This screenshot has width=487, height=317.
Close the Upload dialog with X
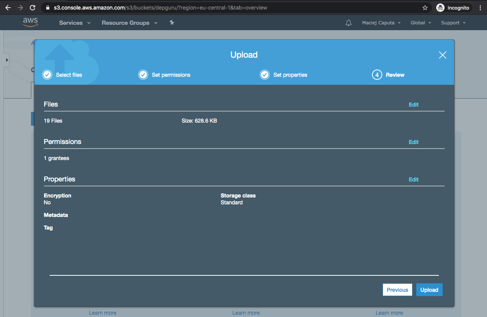click(x=442, y=55)
